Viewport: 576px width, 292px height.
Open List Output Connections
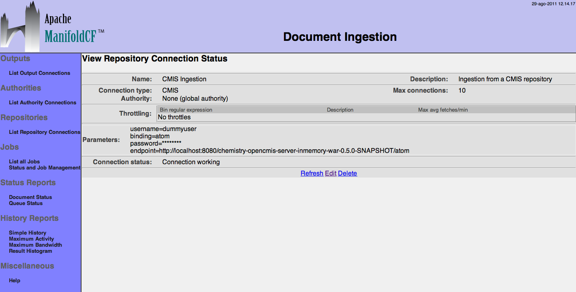(39, 73)
